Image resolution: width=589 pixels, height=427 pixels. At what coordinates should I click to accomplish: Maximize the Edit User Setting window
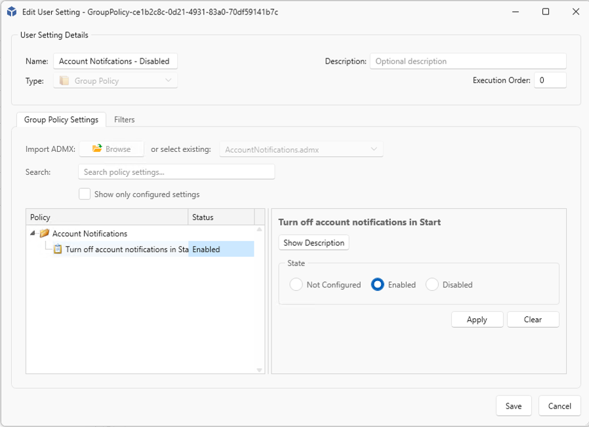point(546,12)
